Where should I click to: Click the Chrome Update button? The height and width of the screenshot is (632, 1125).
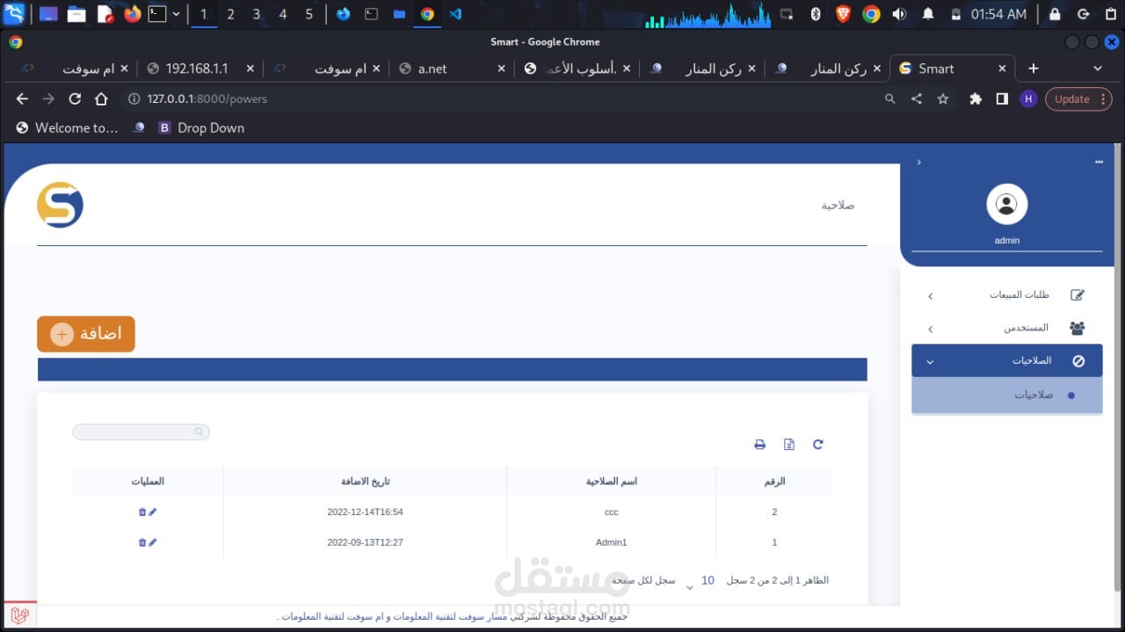tap(1071, 99)
